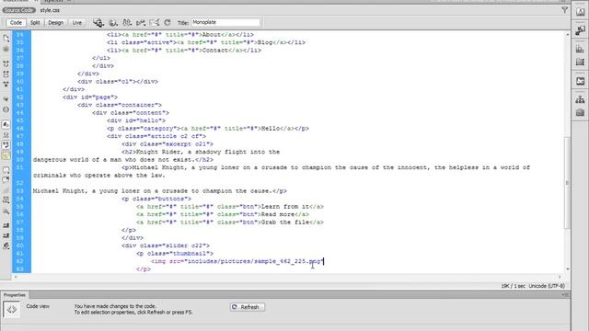Toggle the Line Numbers option
Image resolution: width=589 pixels, height=331 pixels.
6,125
